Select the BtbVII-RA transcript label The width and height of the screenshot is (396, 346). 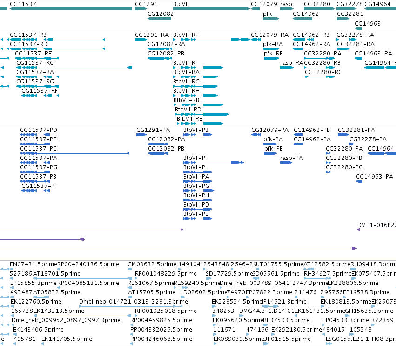coord(187,72)
